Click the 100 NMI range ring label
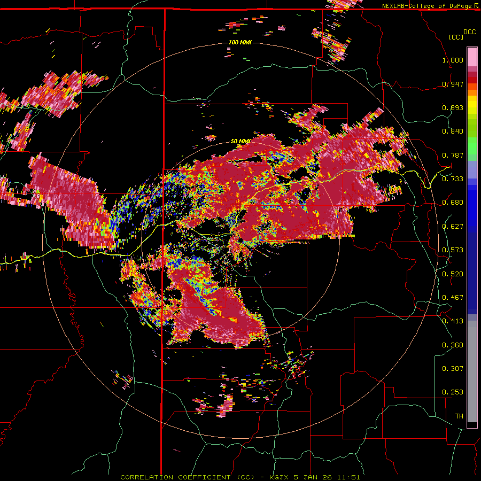The image size is (481, 481). click(x=240, y=42)
